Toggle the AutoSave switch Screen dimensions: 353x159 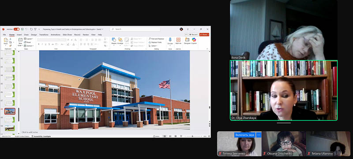16,29
